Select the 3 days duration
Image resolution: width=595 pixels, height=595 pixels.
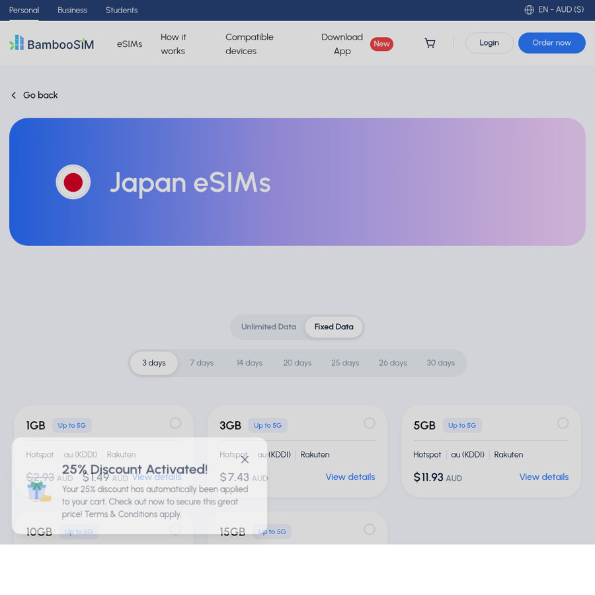point(153,363)
